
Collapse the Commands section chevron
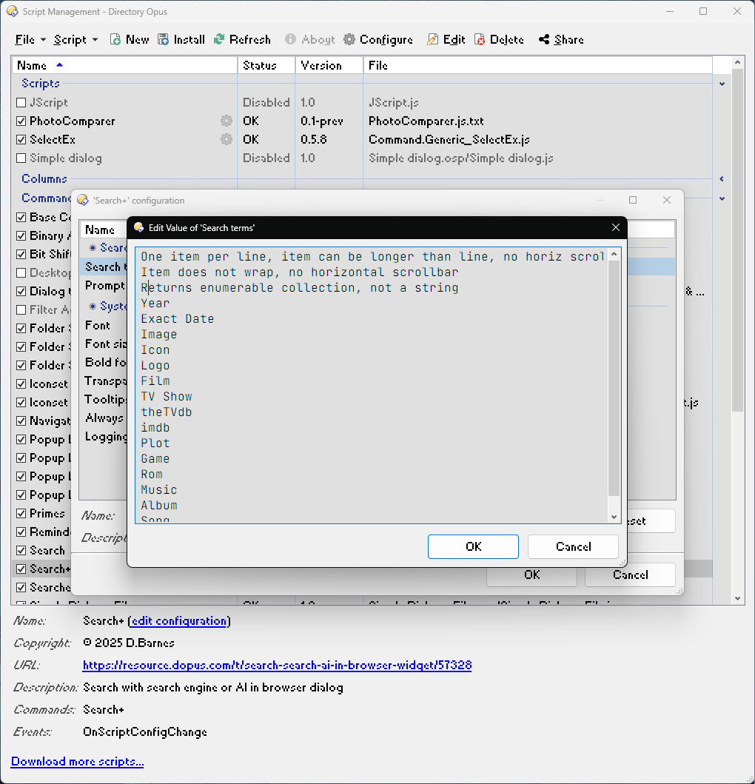[x=722, y=198]
